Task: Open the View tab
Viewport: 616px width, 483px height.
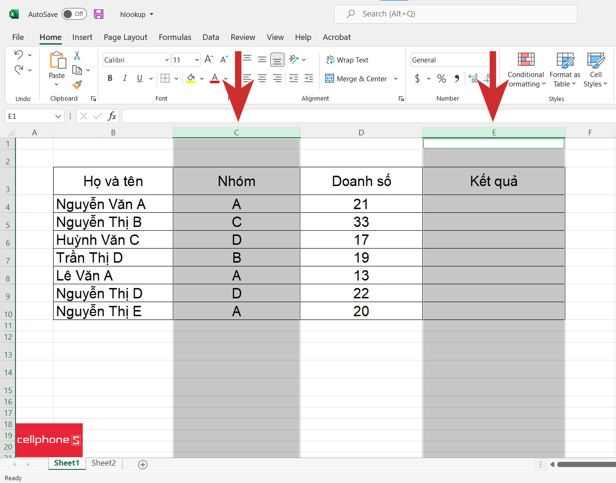Action: click(x=275, y=37)
